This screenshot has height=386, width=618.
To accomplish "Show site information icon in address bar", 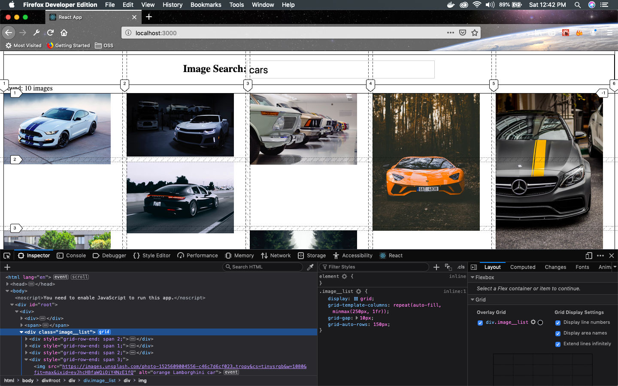I will tap(128, 33).
